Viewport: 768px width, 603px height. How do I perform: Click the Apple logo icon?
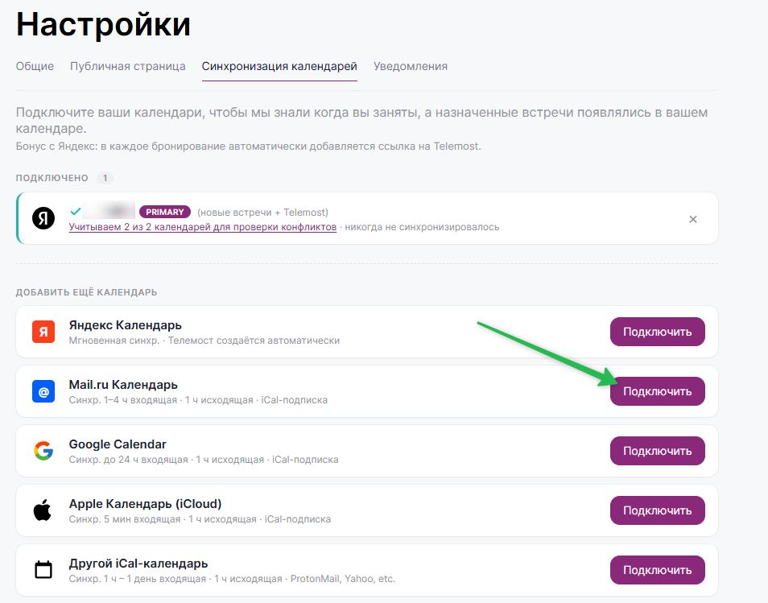[x=43, y=510]
